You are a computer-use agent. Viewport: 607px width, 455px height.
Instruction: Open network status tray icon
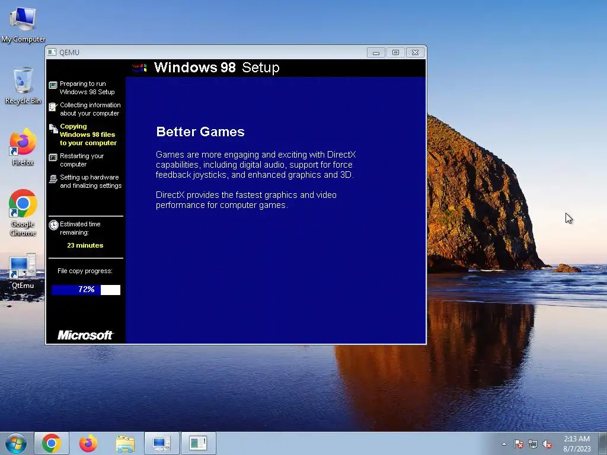(533, 444)
